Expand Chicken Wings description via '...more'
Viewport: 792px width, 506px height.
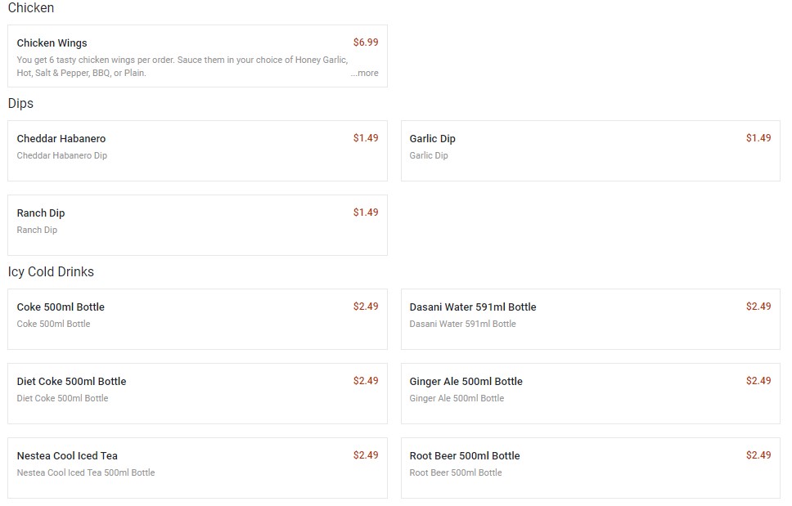click(365, 73)
